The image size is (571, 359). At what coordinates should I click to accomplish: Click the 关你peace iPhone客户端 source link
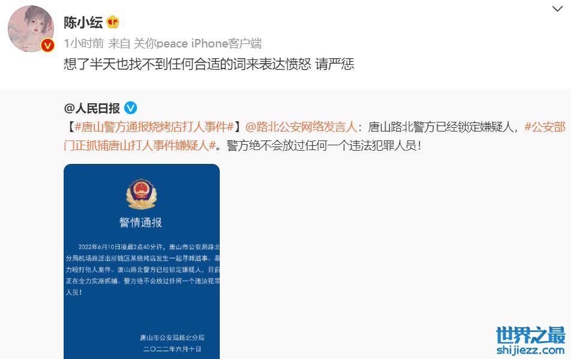click(198, 44)
